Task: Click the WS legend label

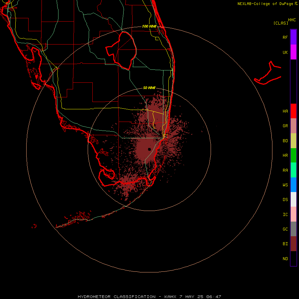Action: click(285, 185)
